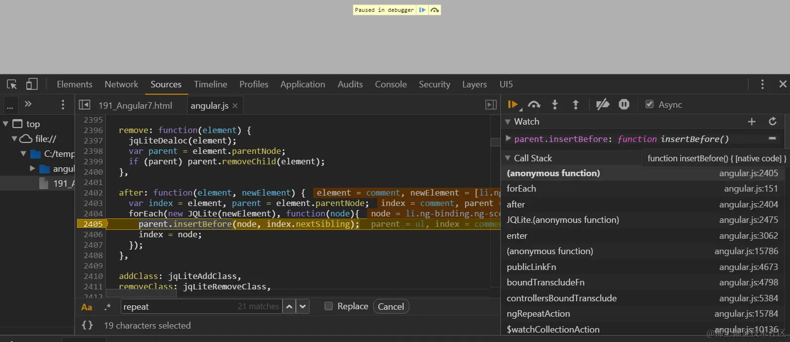Activate the inspect element picker icon
The height and width of the screenshot is (342, 790).
[12, 84]
